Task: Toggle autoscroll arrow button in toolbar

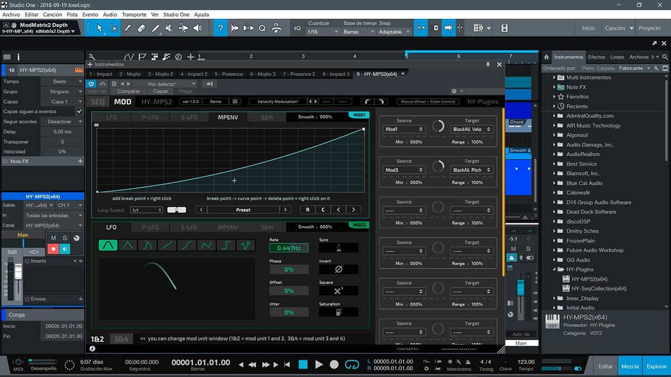Action: pos(448,28)
